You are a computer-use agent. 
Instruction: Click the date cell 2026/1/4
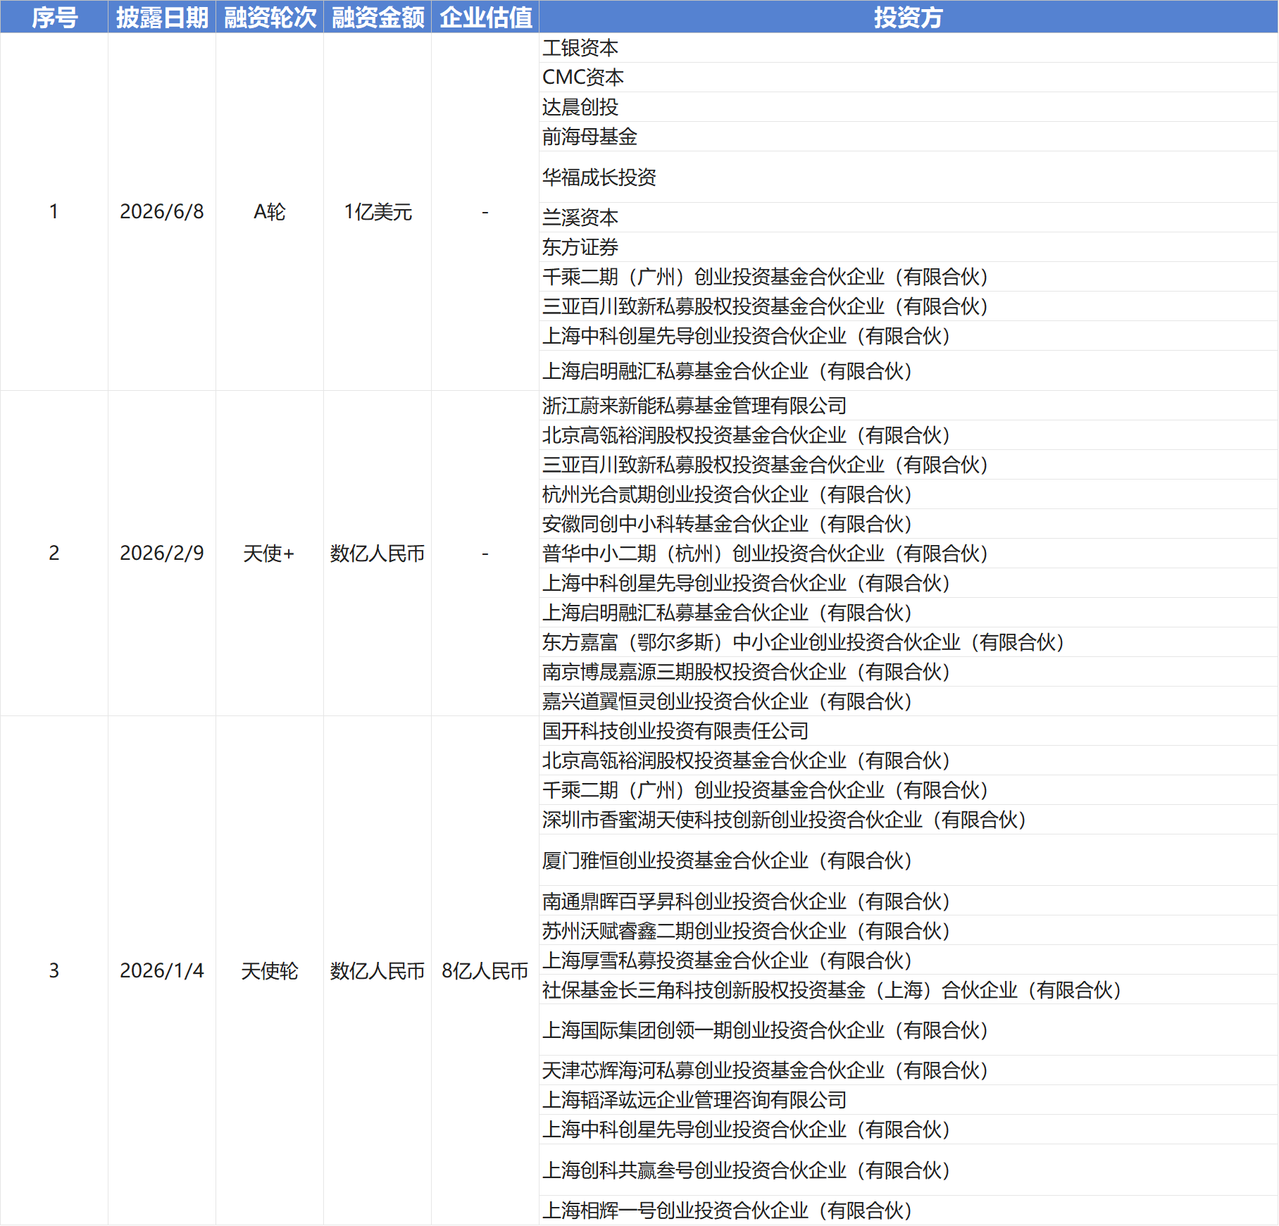pos(162,970)
